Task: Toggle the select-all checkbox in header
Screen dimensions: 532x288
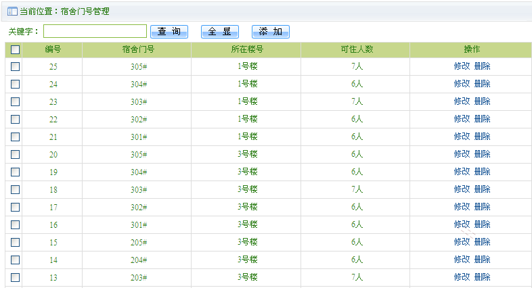Action: (x=16, y=50)
